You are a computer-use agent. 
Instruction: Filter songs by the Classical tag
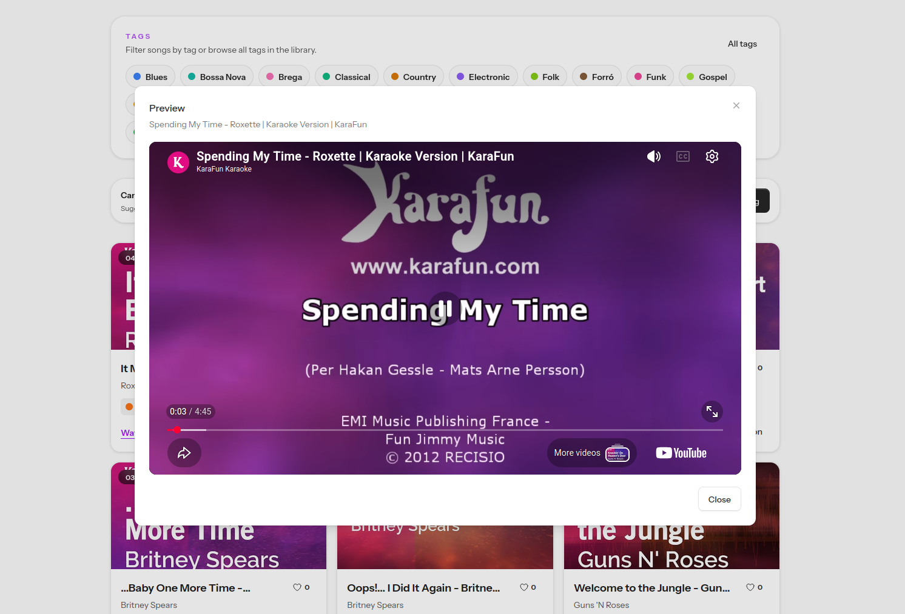(x=346, y=77)
